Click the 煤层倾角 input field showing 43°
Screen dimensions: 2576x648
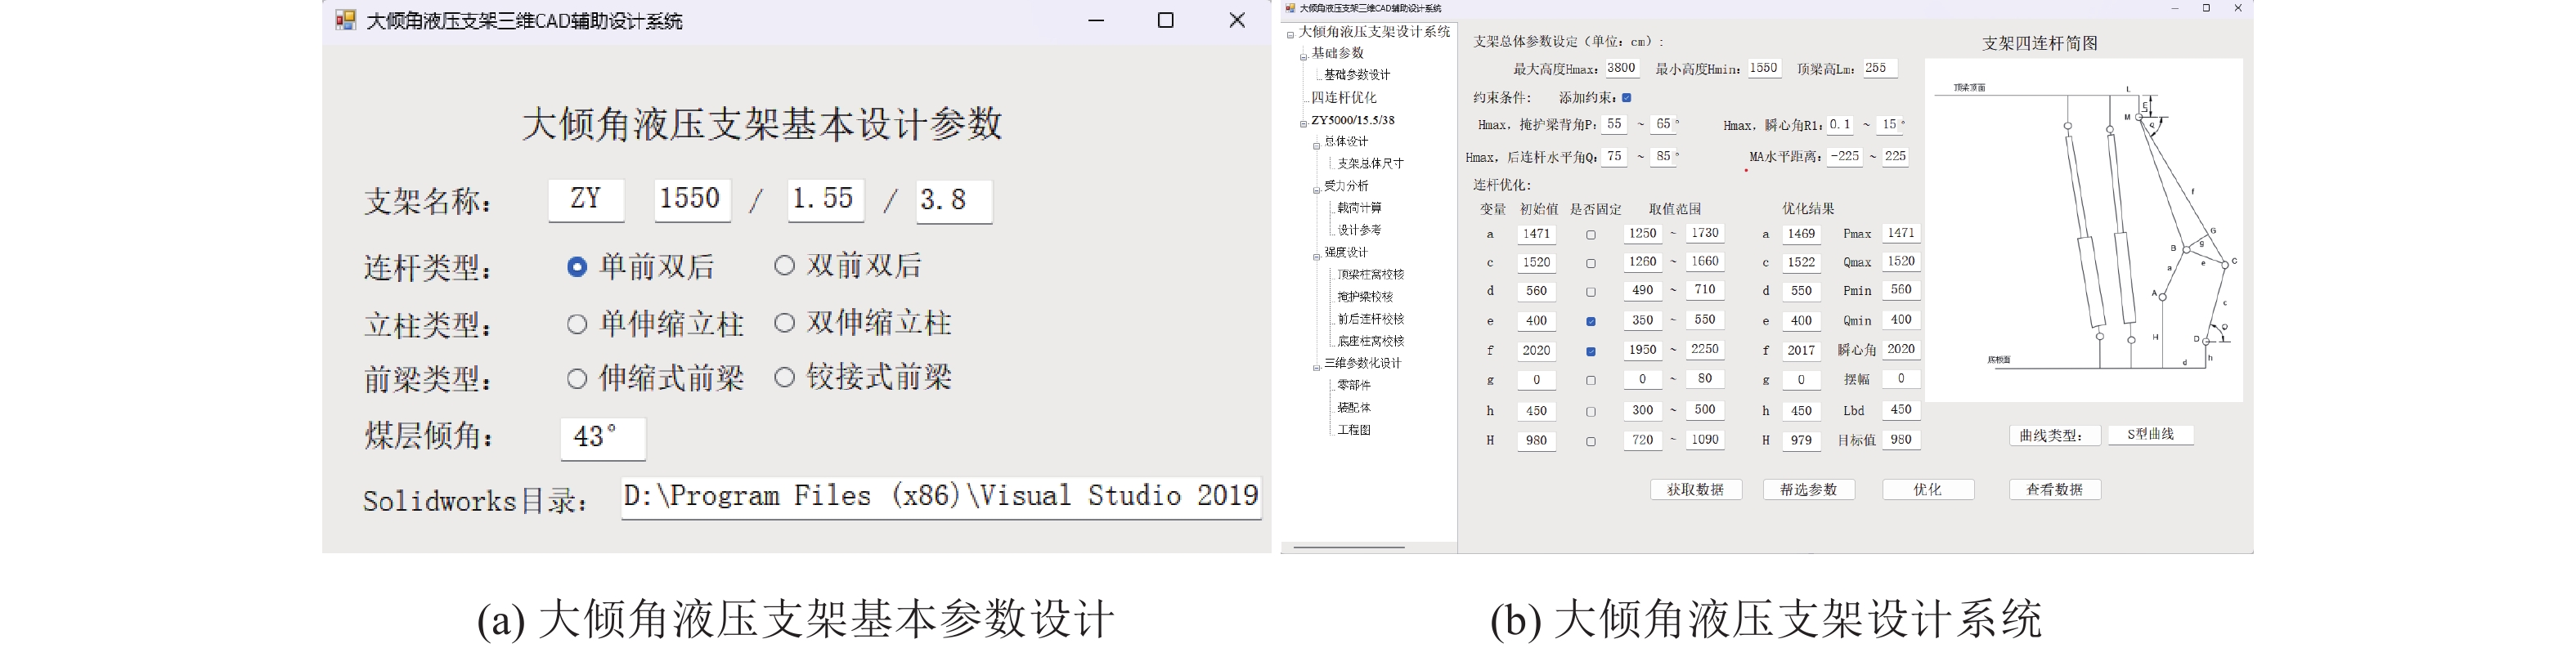603,438
